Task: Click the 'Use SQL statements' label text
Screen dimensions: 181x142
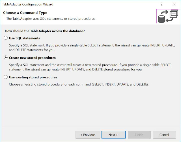Action: click(24, 38)
